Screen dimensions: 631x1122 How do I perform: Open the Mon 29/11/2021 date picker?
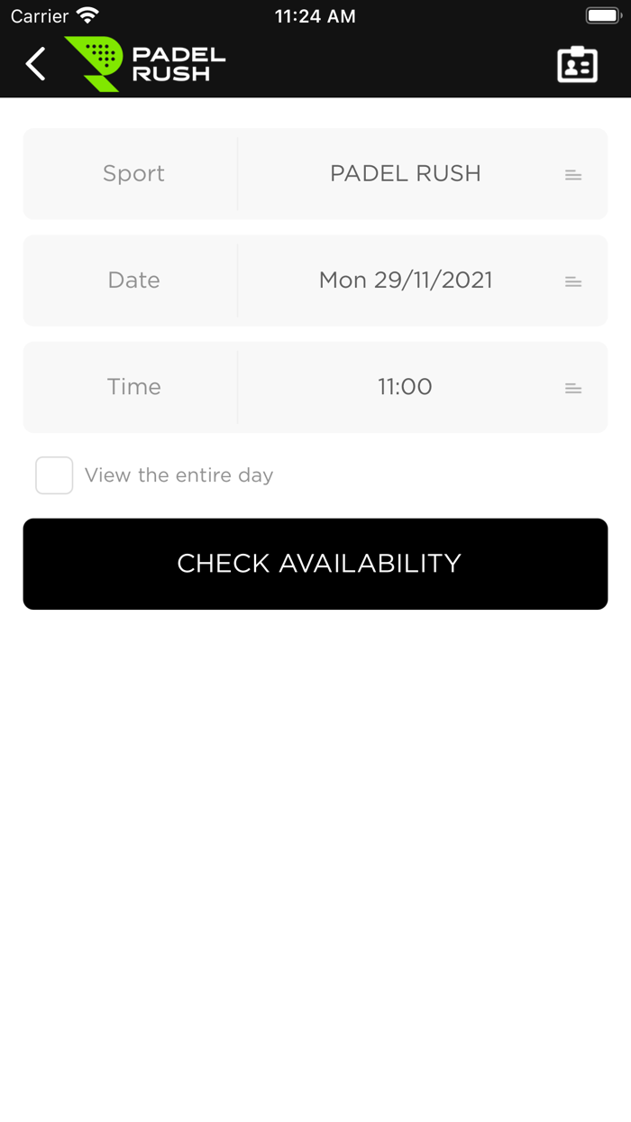406,280
